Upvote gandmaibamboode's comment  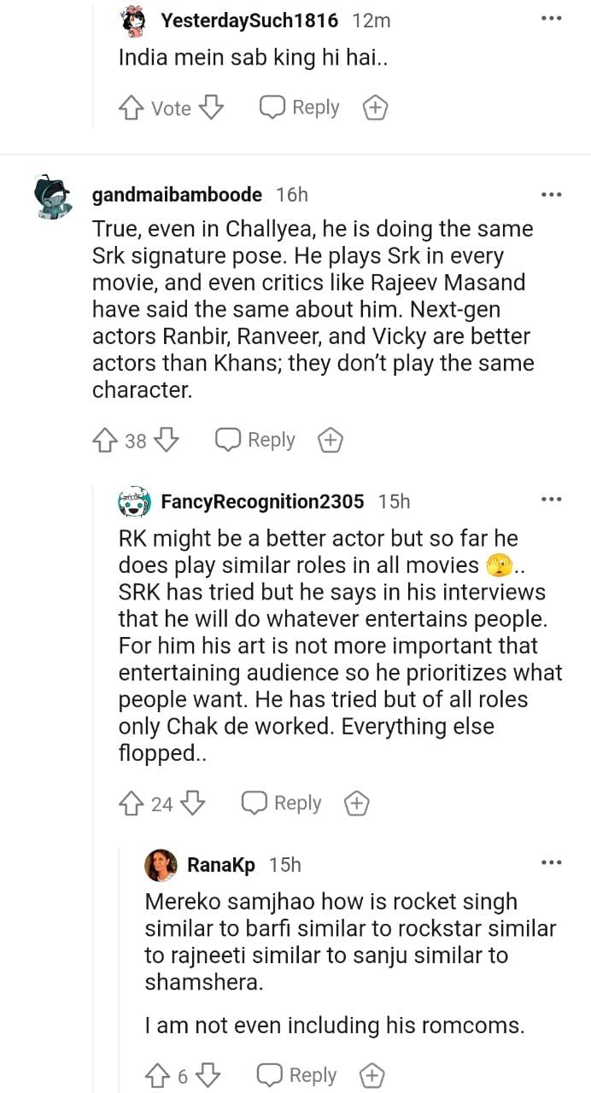[104, 440]
